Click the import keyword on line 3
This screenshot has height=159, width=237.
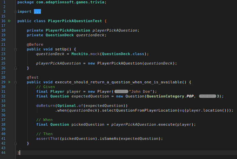pos(24,11)
